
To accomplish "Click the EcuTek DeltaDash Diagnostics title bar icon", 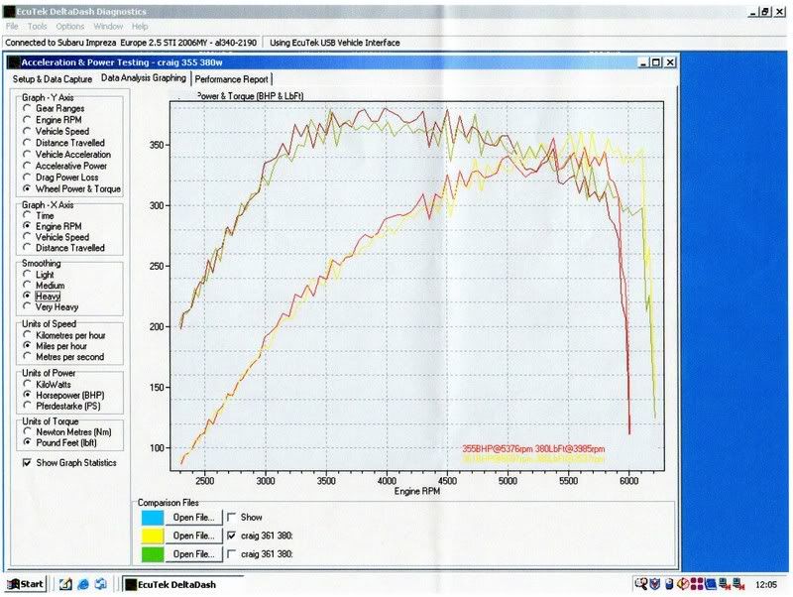I will (x=9, y=11).
